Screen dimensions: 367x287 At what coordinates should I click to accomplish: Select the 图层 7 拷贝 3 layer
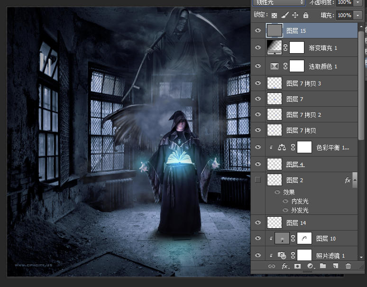coord(303,83)
